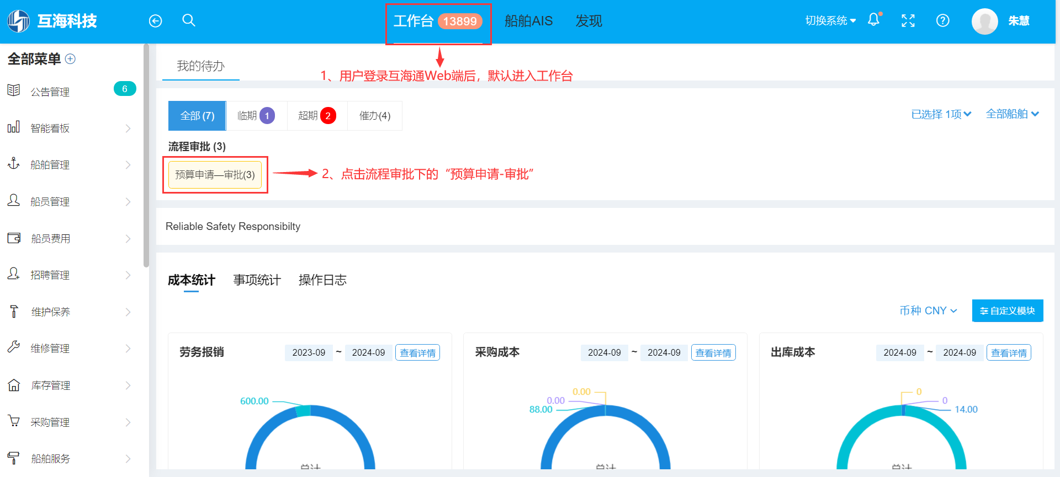Click the user avatar image

[985, 22]
